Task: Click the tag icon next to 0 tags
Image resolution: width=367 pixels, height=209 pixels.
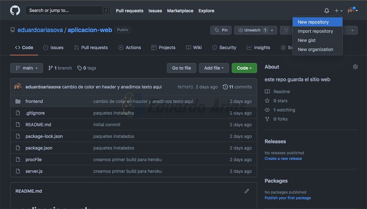Action: tap(80, 68)
